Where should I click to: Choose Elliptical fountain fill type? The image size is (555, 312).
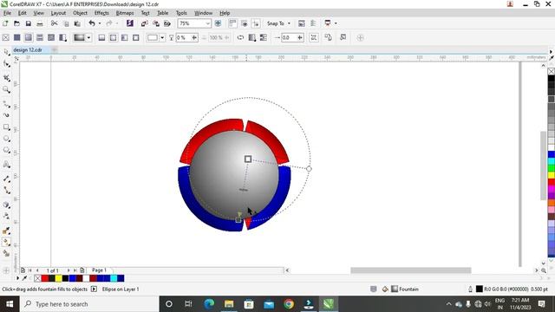(x=113, y=37)
